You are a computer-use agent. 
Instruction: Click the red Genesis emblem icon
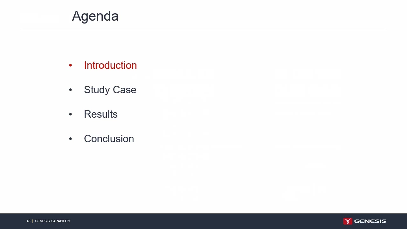tap(348, 221)
